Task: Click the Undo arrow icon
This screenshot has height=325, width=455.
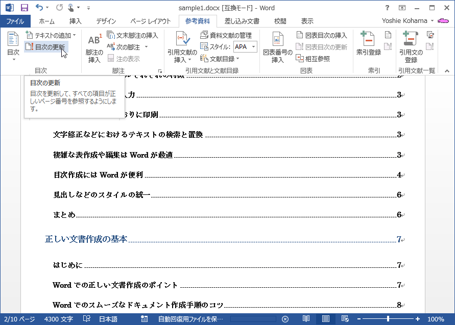Action: pos(39,8)
